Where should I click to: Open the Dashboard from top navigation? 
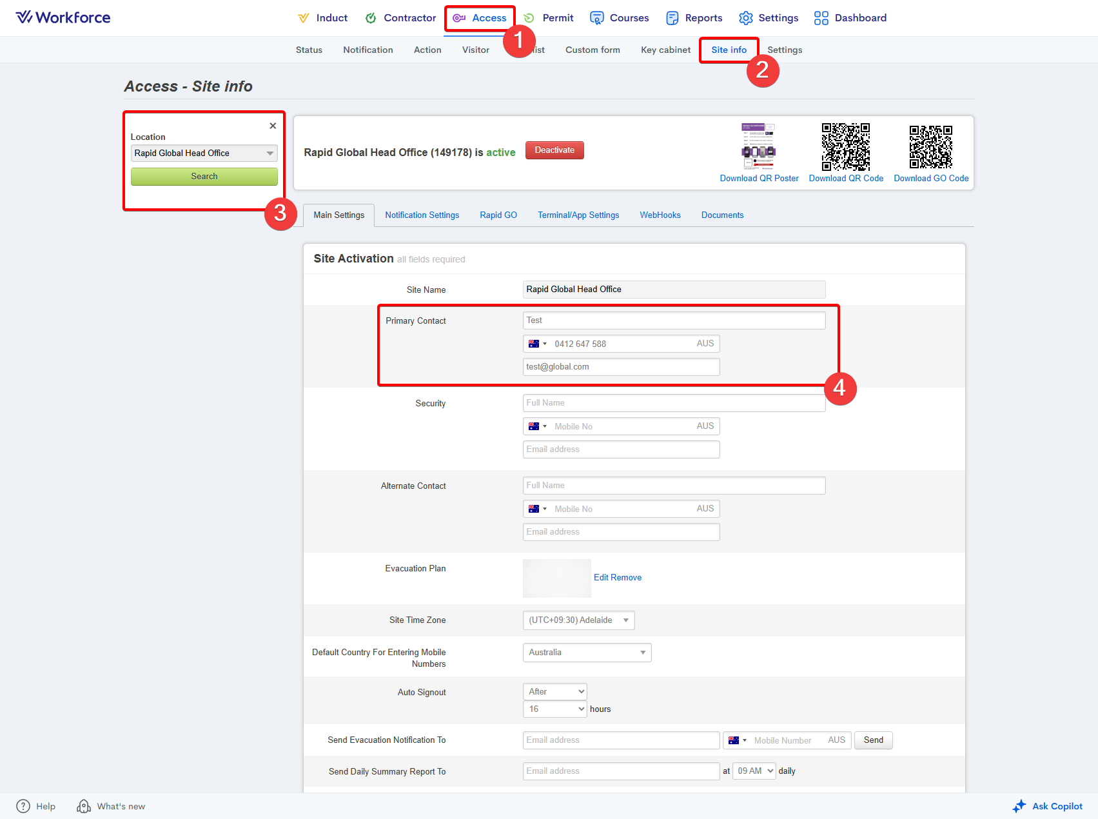[x=850, y=18]
